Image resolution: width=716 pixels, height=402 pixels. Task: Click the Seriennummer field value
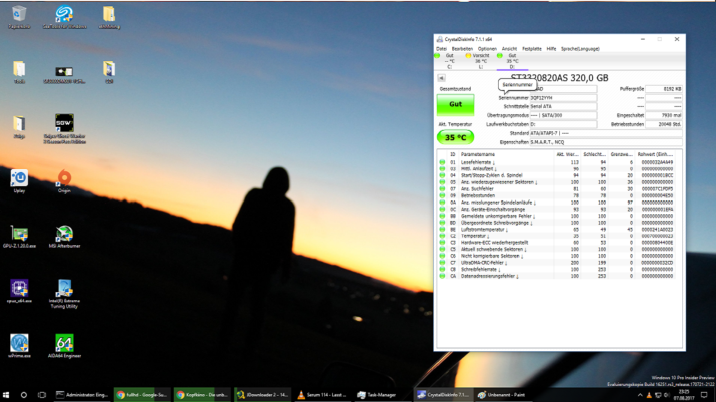563,98
